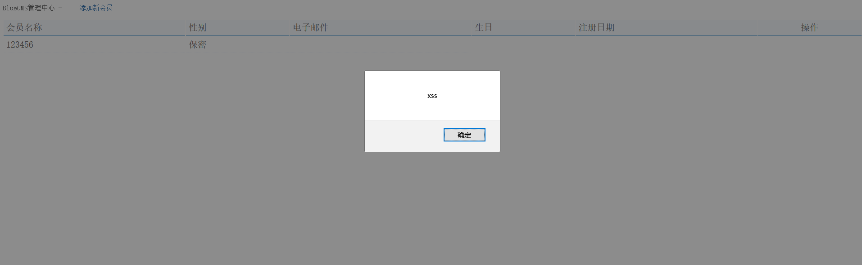Screen dimensions: 862x265
Task: Click the dash separator after BlueCMS管理中心
Action: click(x=60, y=8)
